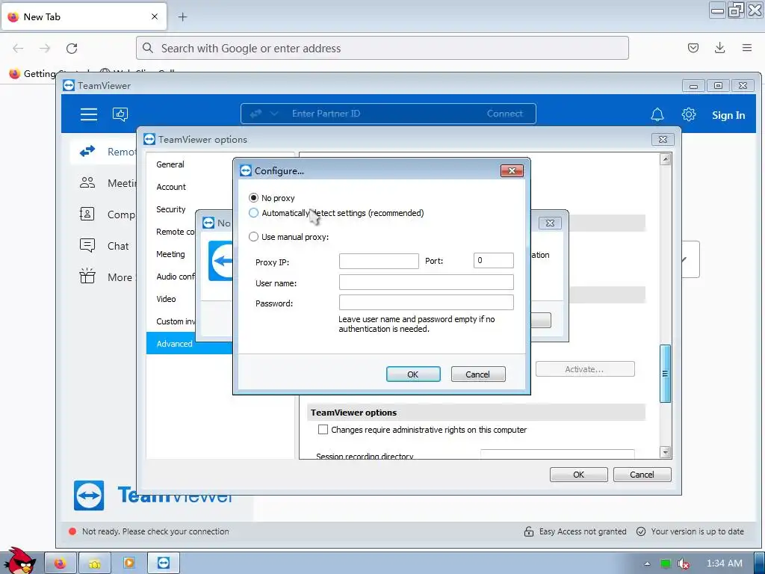Select Remote Control arrows icon in sidebar
This screenshot has height=574, width=765.
point(87,152)
